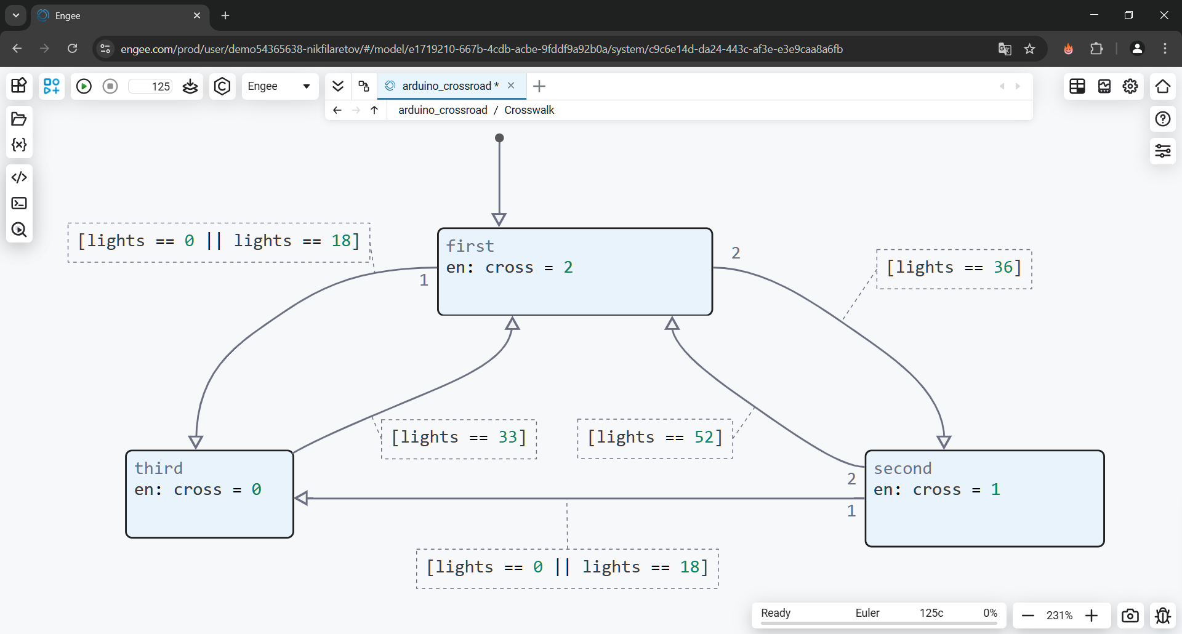Click the [lights == 36] transition label
The image size is (1182, 634).
click(954, 268)
